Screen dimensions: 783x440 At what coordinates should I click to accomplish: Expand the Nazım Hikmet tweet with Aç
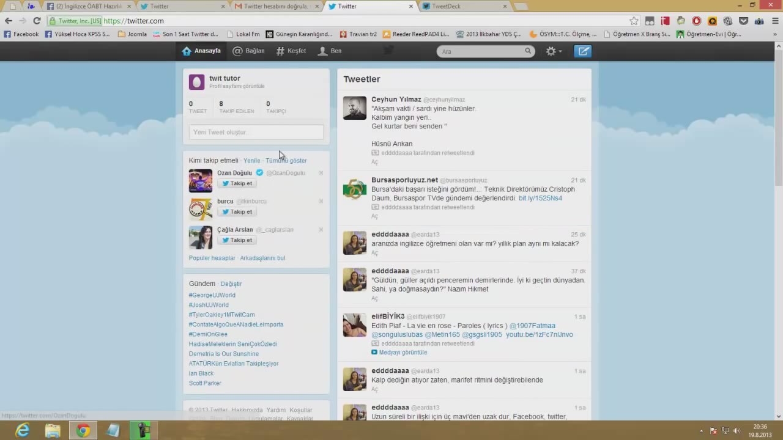[x=375, y=298]
